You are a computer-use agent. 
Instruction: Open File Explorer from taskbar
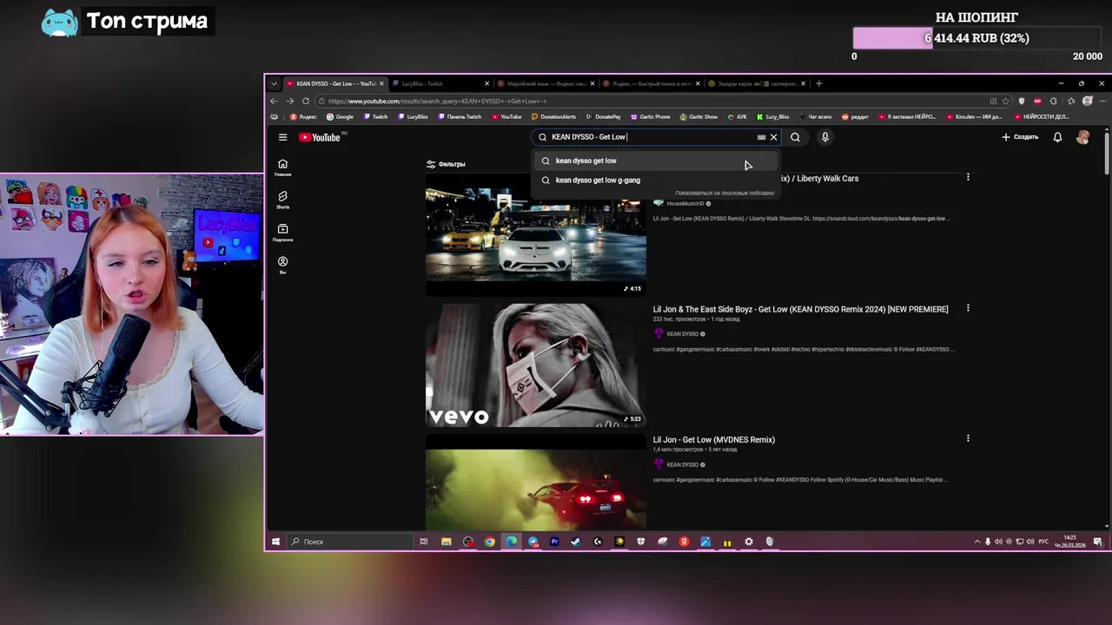[446, 542]
